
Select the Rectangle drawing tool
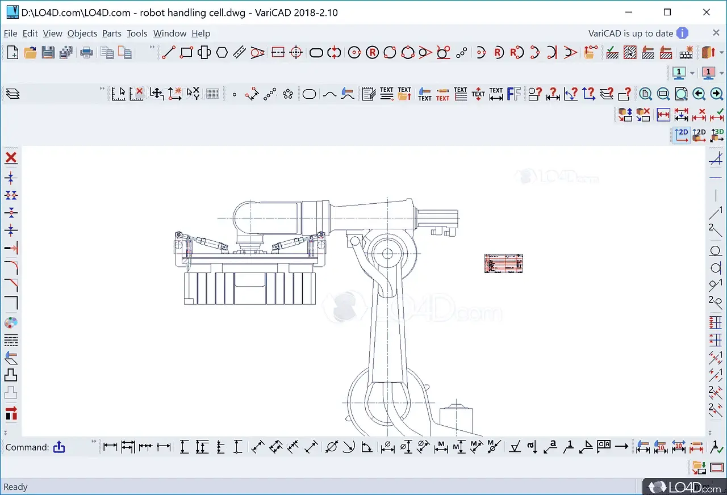(186, 53)
